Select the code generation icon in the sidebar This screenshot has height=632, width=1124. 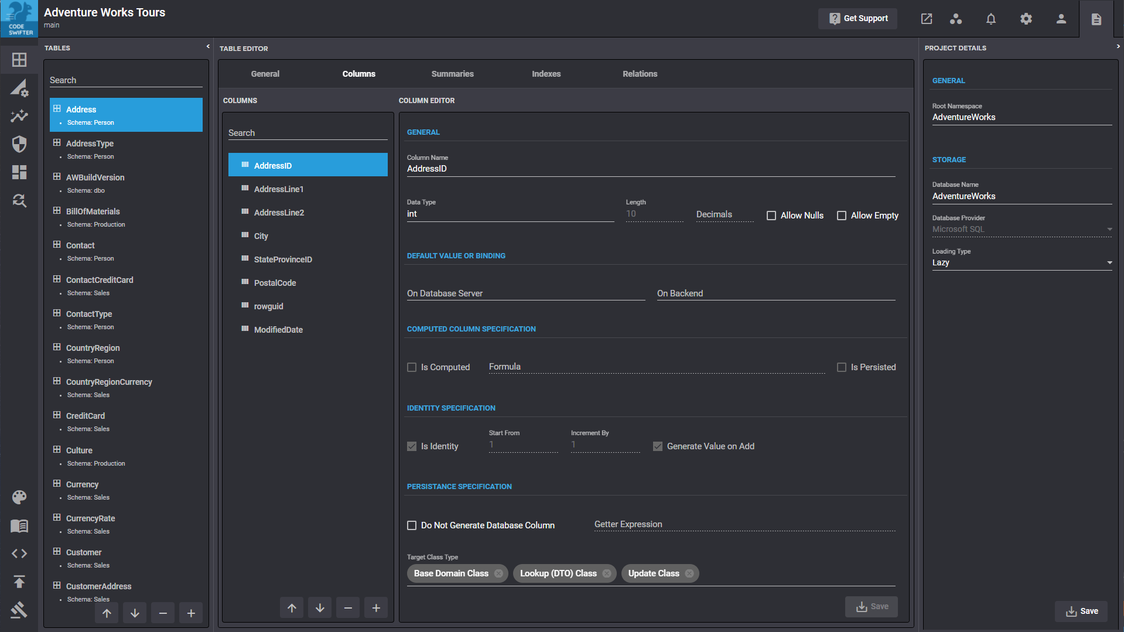click(19, 554)
